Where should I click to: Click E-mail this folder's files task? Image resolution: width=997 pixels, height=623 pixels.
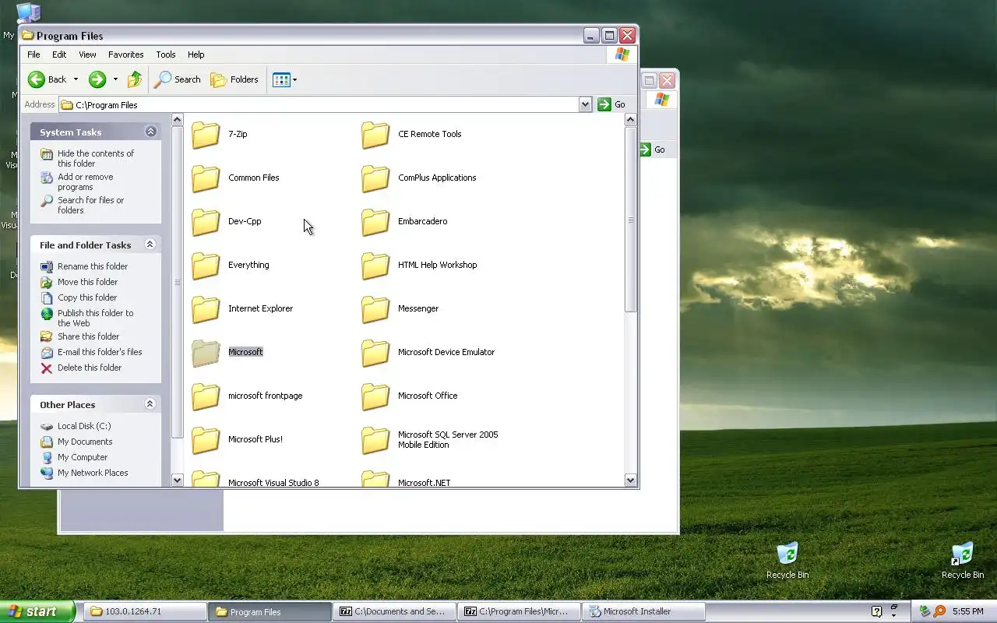point(100,352)
